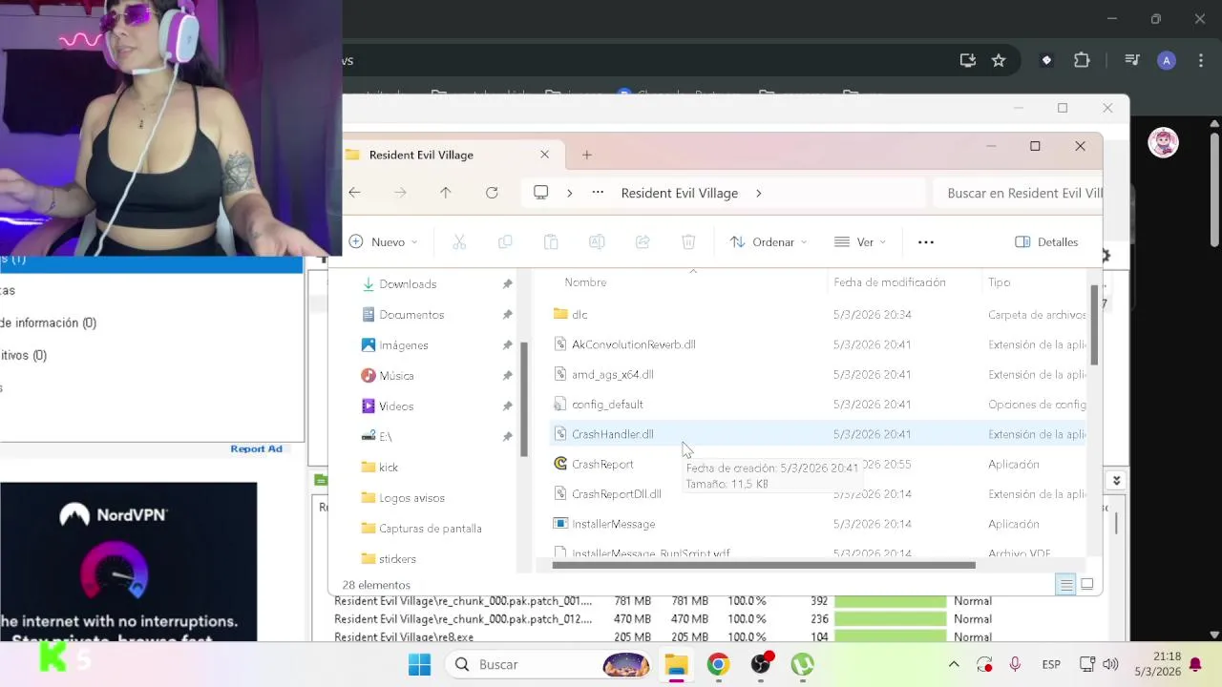This screenshot has width=1222, height=687.
Task: Open File Explorer from taskbar
Action: click(x=676, y=664)
